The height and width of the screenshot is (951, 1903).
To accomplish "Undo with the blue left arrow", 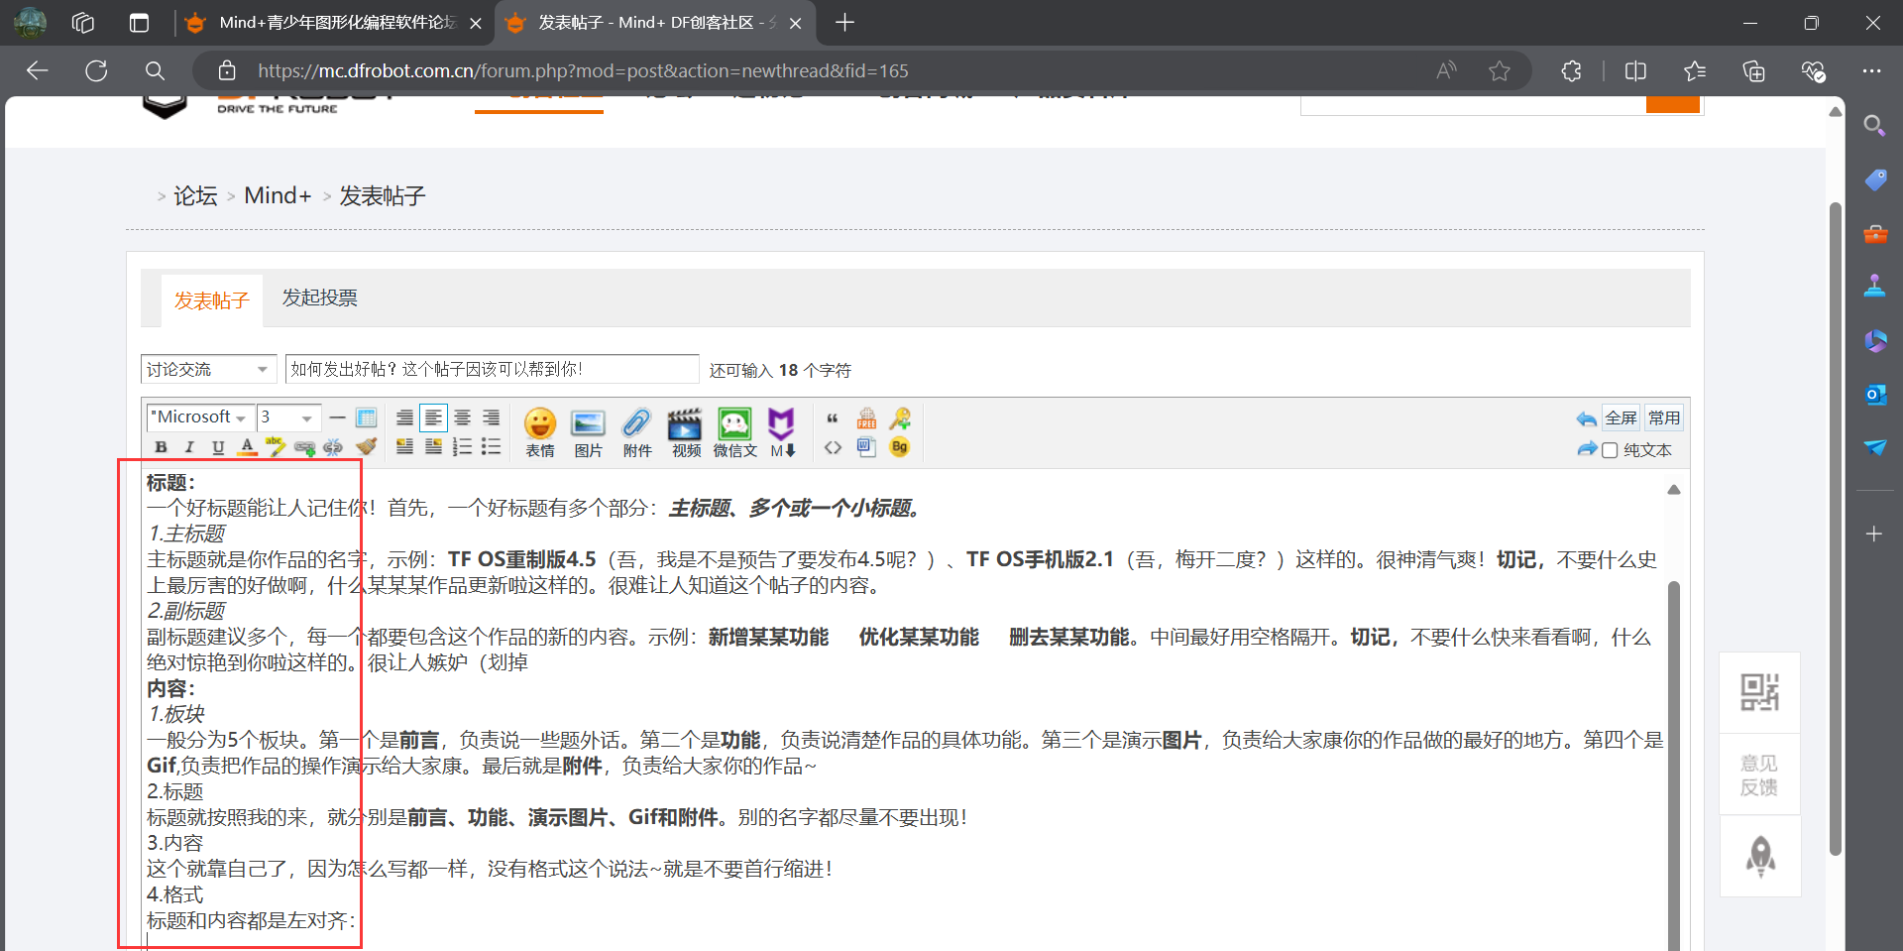I will (1586, 418).
